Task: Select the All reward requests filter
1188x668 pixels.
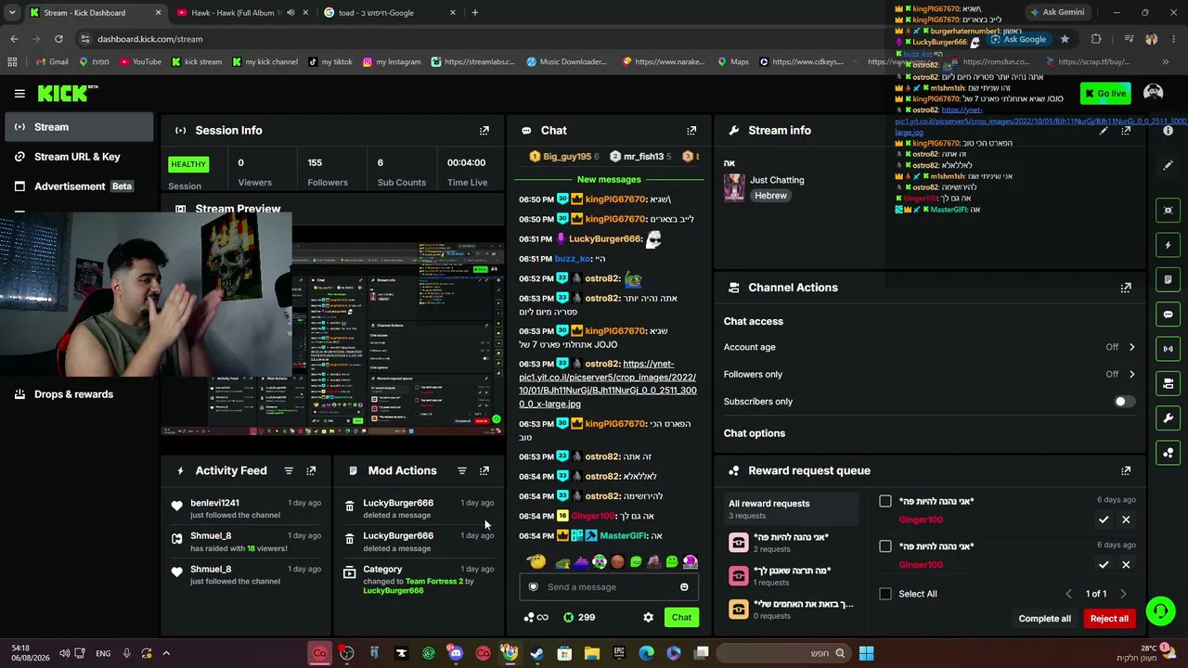Action: [x=791, y=508]
